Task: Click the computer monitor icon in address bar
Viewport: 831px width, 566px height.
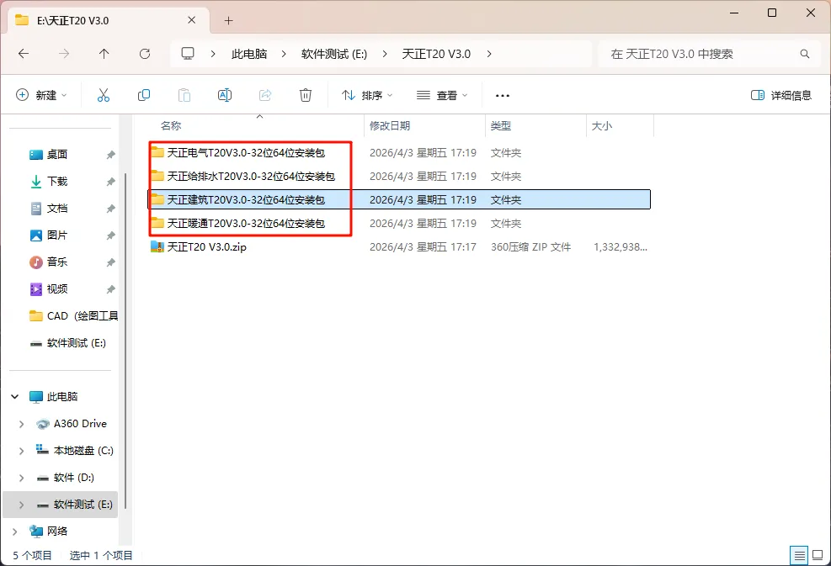Action: [188, 54]
